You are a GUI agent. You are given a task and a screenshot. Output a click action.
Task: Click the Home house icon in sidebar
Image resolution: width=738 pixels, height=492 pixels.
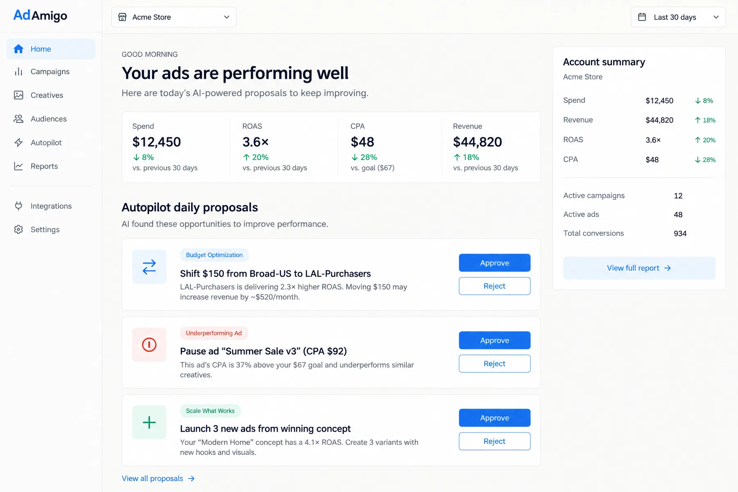(x=18, y=49)
